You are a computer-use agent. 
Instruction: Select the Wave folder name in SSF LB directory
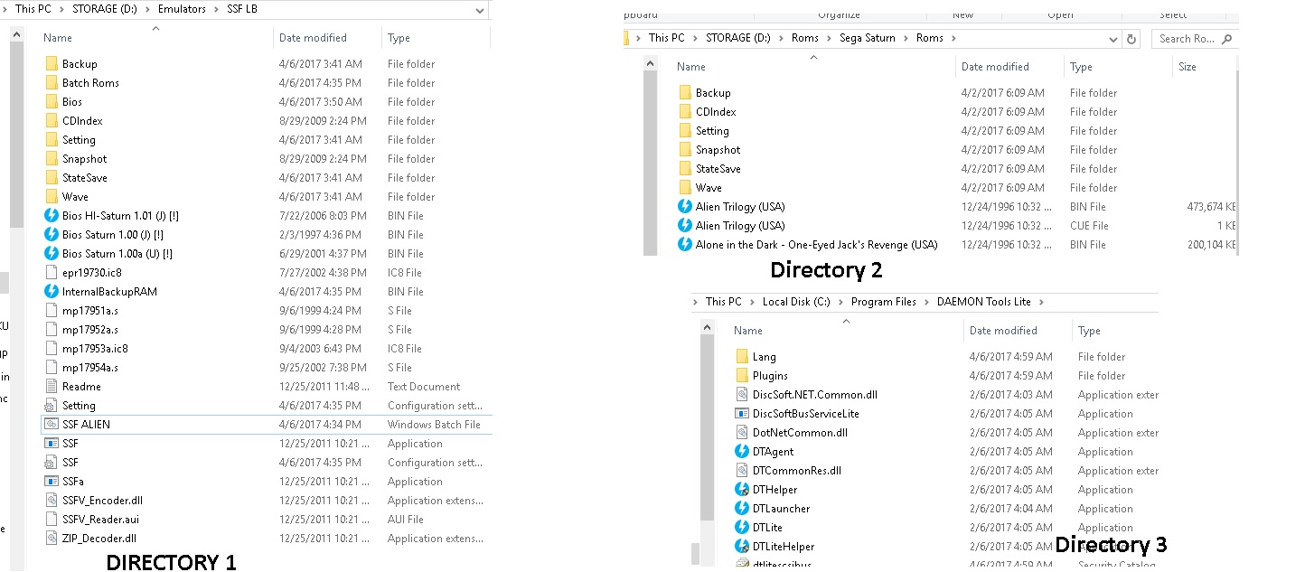75,197
